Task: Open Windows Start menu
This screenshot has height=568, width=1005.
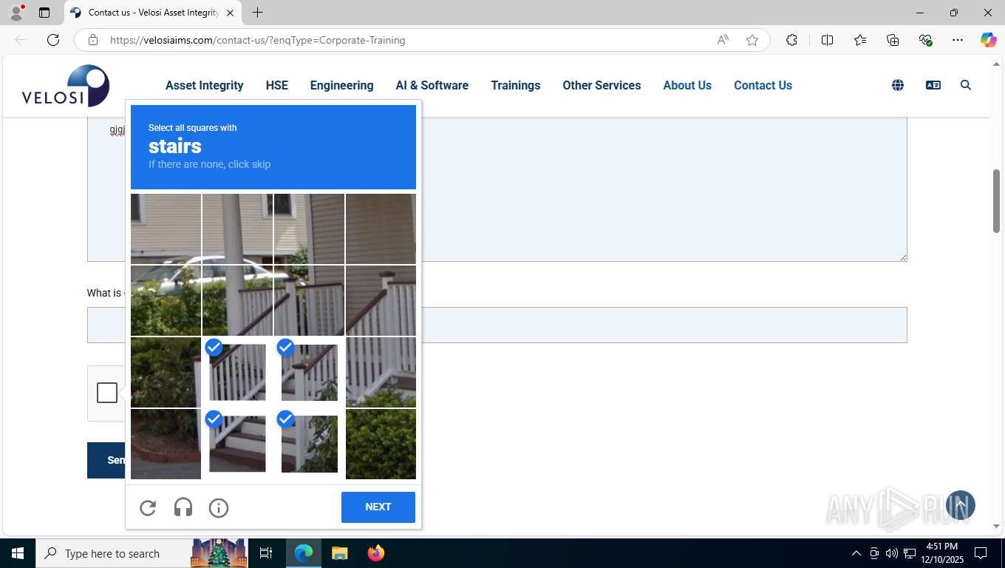Action: (x=18, y=553)
